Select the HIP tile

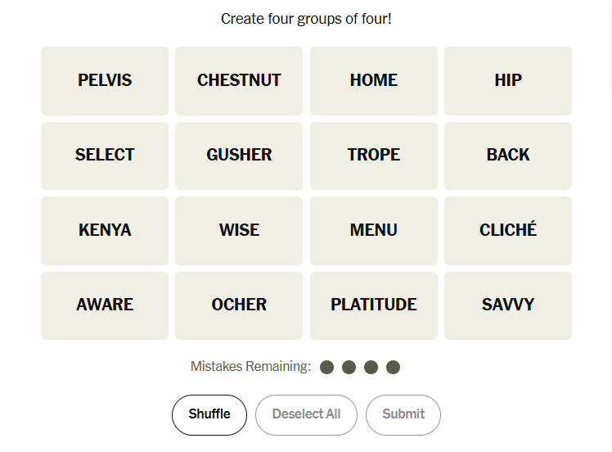(508, 80)
